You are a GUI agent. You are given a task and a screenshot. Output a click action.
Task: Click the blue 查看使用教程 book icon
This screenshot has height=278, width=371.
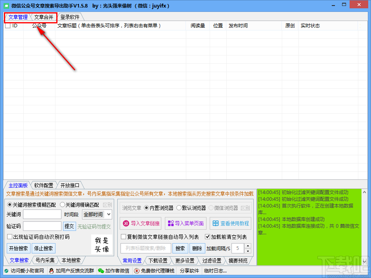click(215, 223)
